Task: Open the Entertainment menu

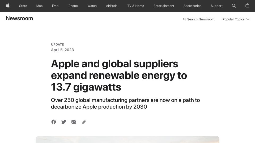Action: [164, 6]
